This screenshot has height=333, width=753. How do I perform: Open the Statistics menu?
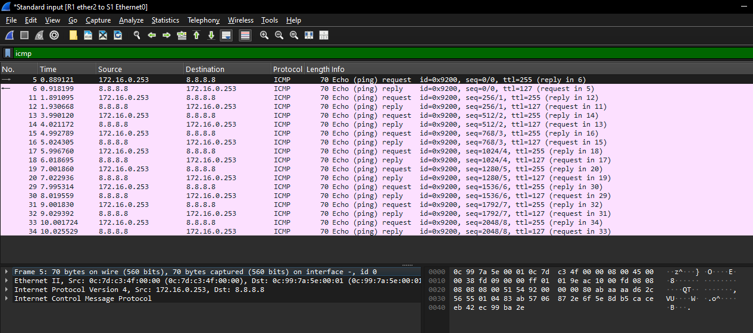165,20
